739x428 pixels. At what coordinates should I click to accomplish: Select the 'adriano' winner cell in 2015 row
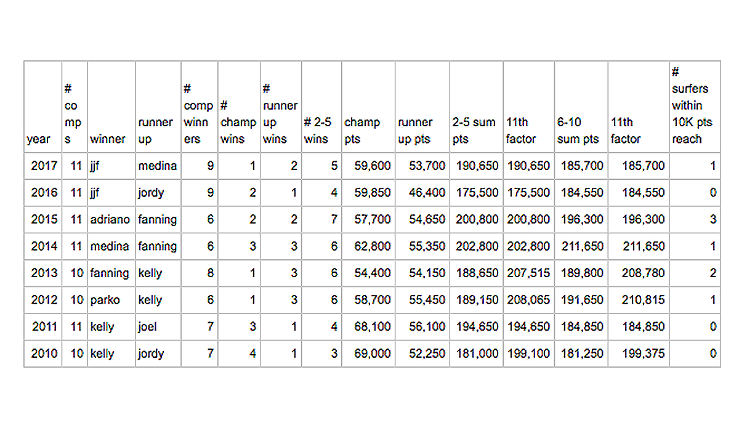(x=111, y=219)
